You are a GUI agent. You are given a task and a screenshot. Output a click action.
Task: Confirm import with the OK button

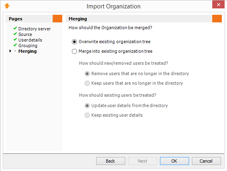(174, 161)
